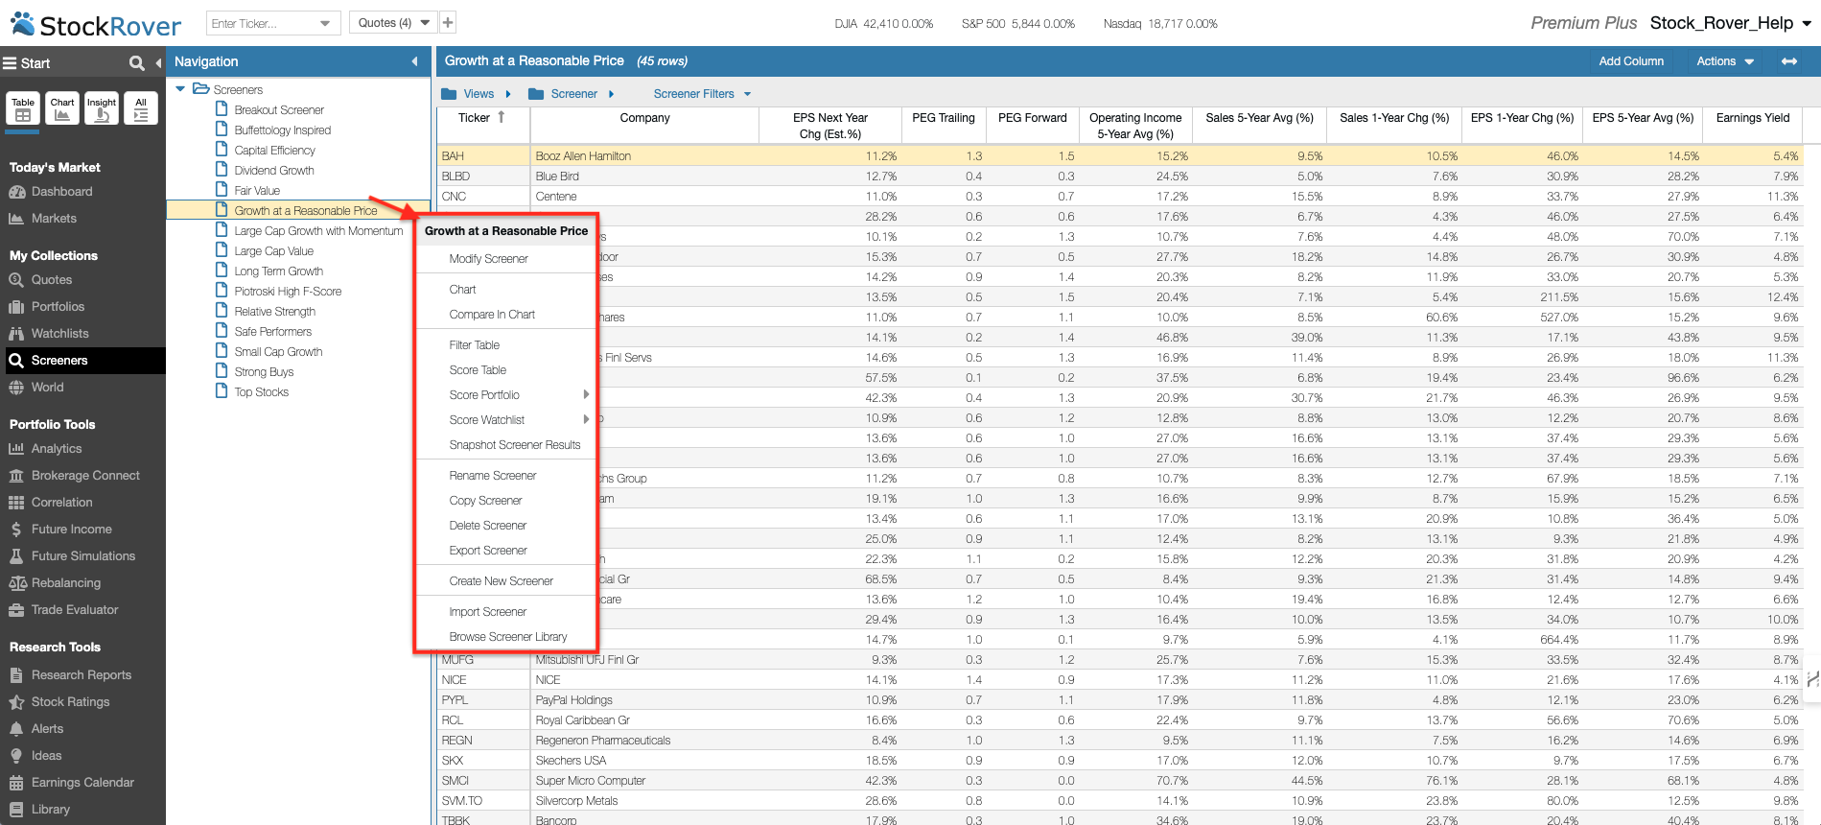
Task: Open Markets from sidebar
Action: 54,219
